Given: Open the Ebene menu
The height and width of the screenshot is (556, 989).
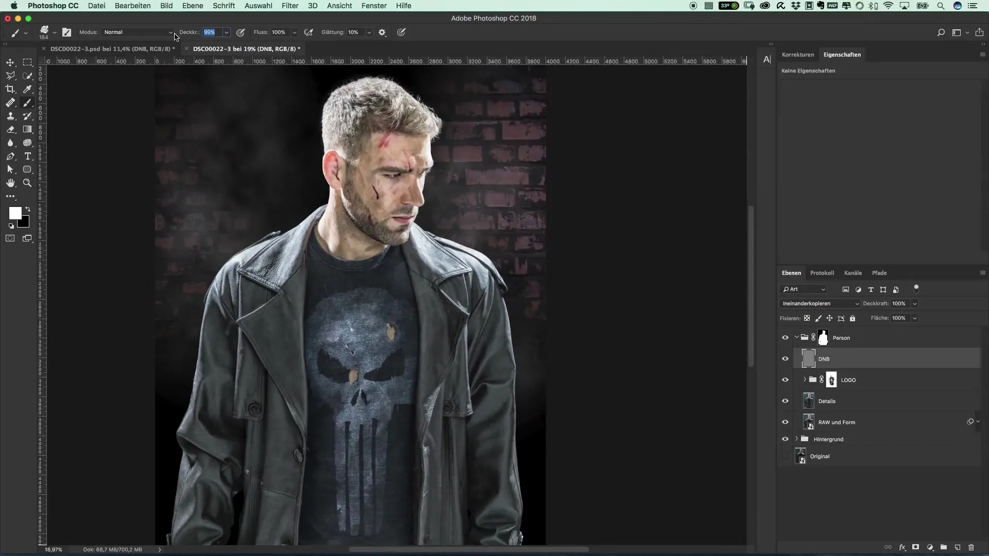Looking at the screenshot, I should coord(193,6).
